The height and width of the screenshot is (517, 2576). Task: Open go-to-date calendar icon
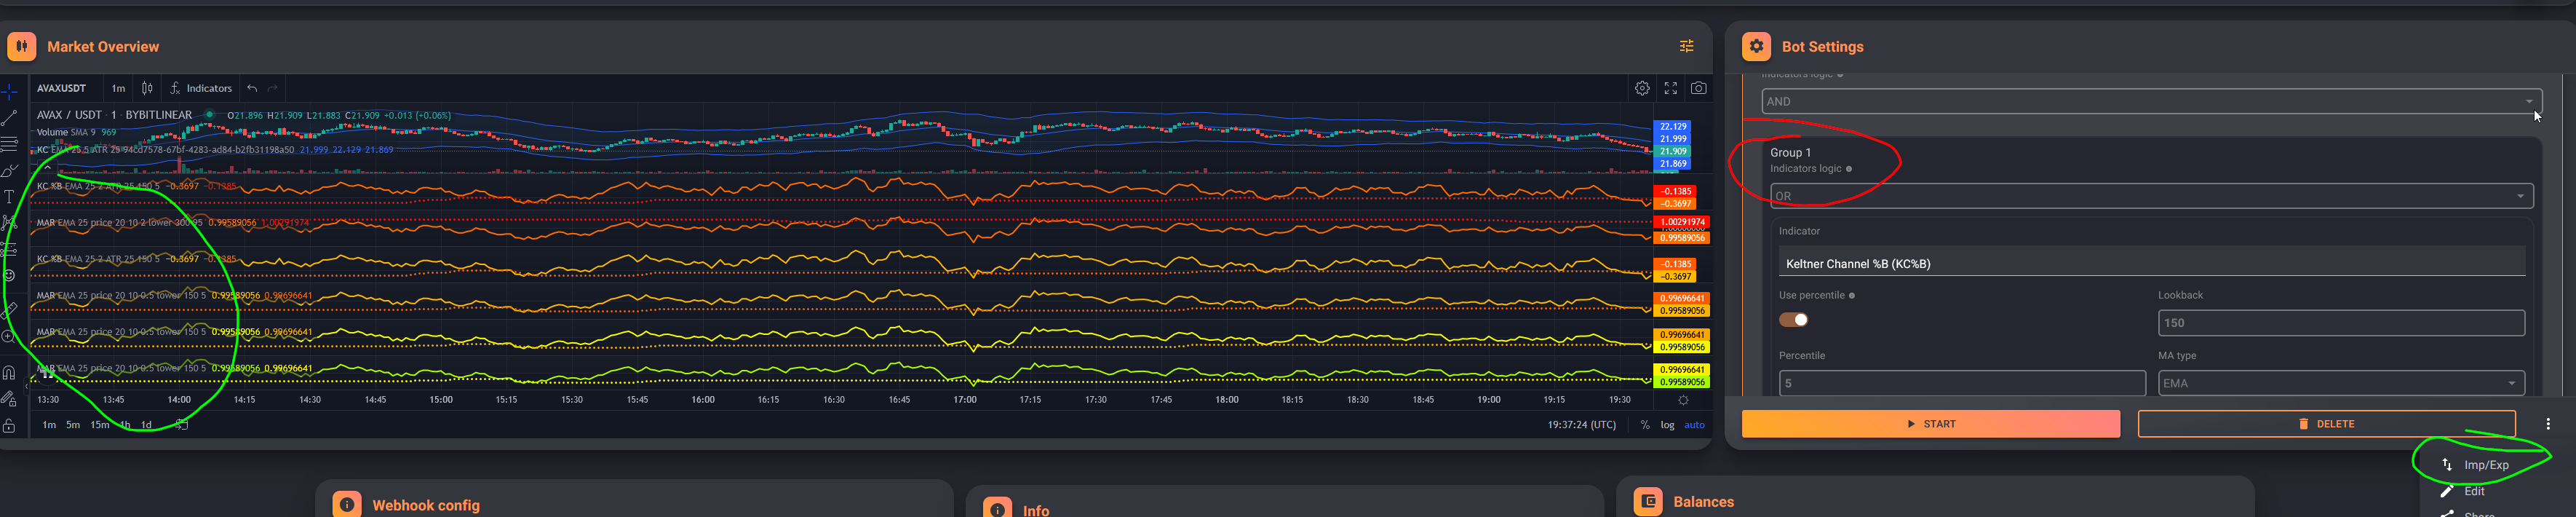tap(181, 425)
